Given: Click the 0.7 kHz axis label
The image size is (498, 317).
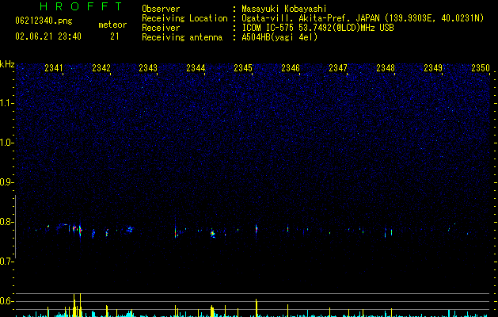Looking at the screenshot, I should pyautogui.click(x=7, y=262).
